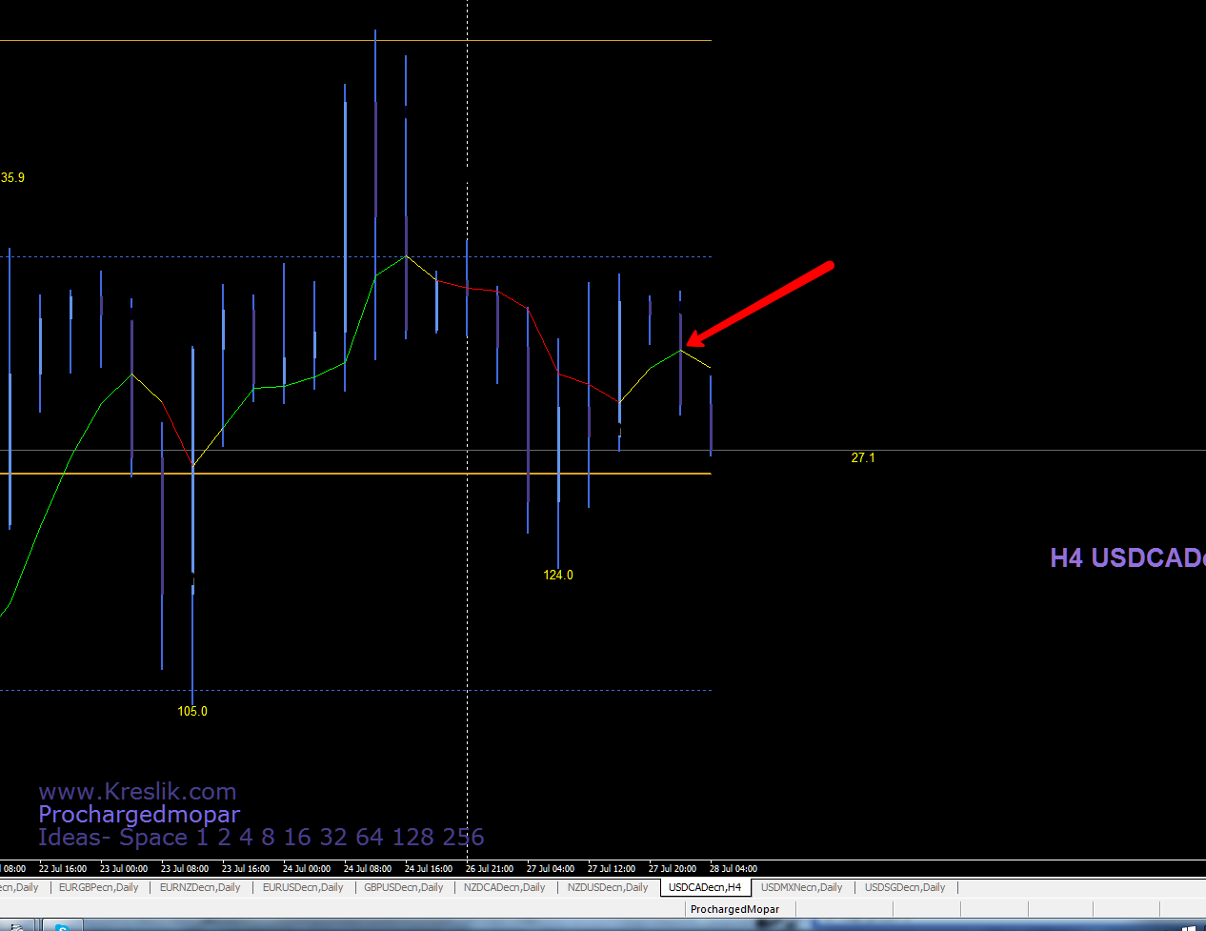Click the 105.0 price label

coord(192,712)
